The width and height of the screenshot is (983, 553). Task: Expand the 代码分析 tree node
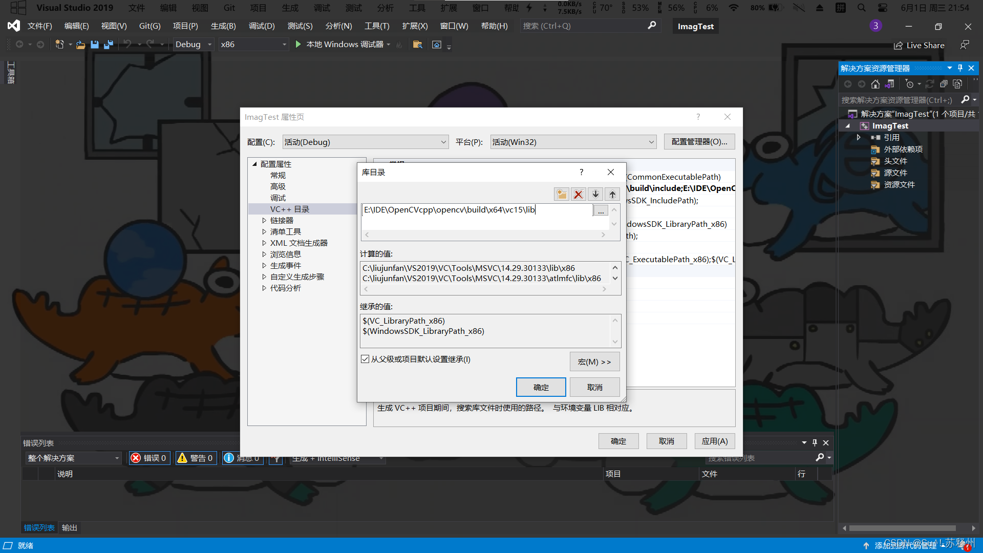coord(264,288)
